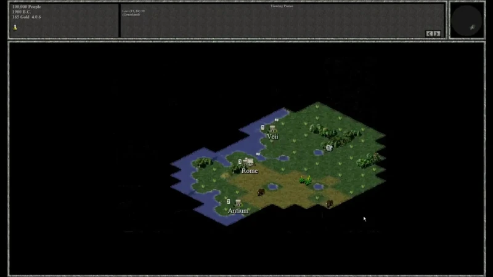
Task: Select the white resource icon beside northeast forest
Action: click(329, 148)
